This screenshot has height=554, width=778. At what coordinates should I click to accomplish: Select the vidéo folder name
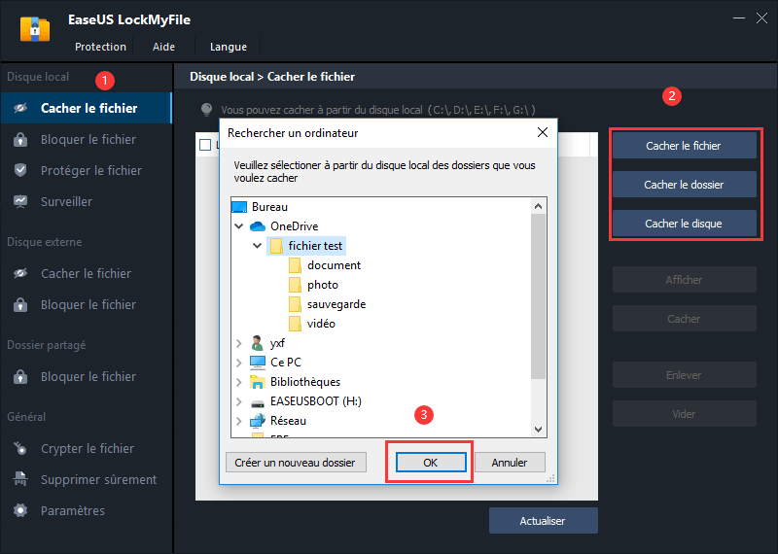pyautogui.click(x=321, y=324)
